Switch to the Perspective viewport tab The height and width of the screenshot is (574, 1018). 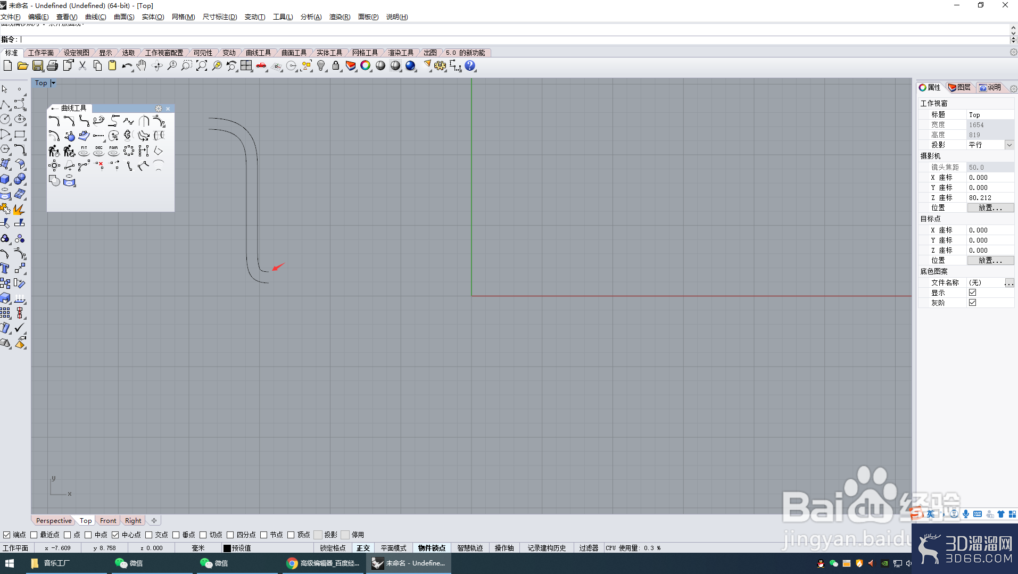point(53,520)
